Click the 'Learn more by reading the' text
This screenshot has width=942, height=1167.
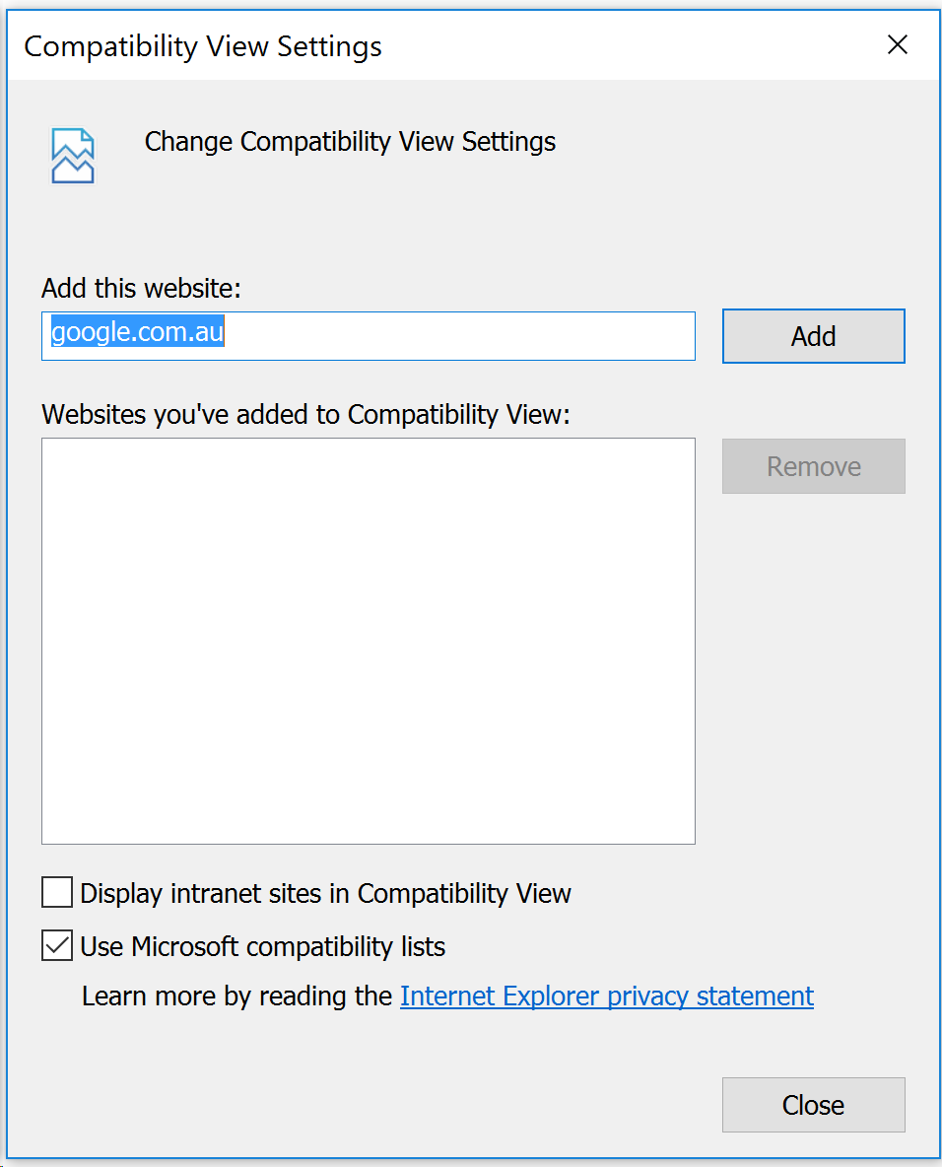tap(236, 996)
